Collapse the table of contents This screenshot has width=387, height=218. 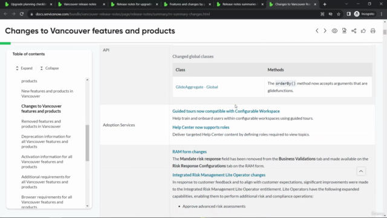coord(50,68)
